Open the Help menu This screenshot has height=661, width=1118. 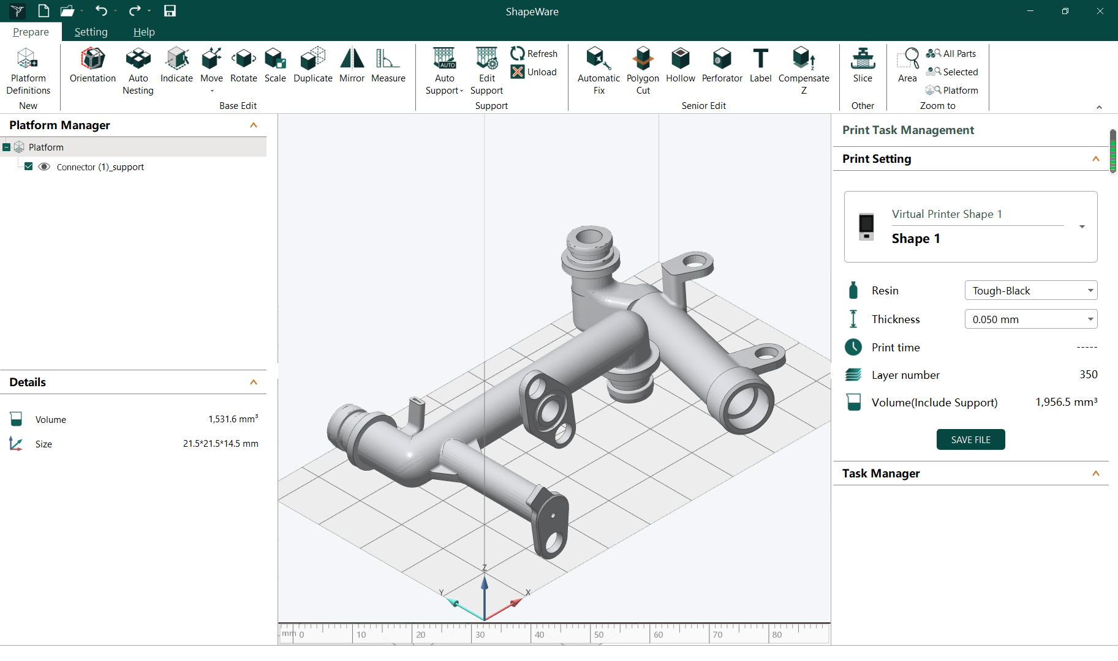144,31
